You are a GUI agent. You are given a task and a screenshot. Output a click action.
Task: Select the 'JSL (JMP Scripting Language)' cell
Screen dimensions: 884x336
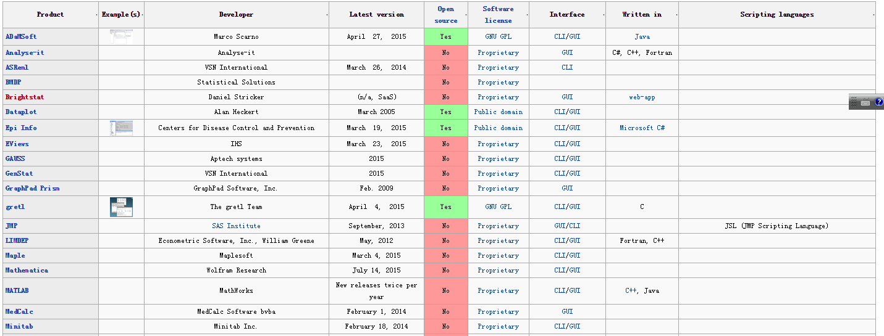click(777, 226)
